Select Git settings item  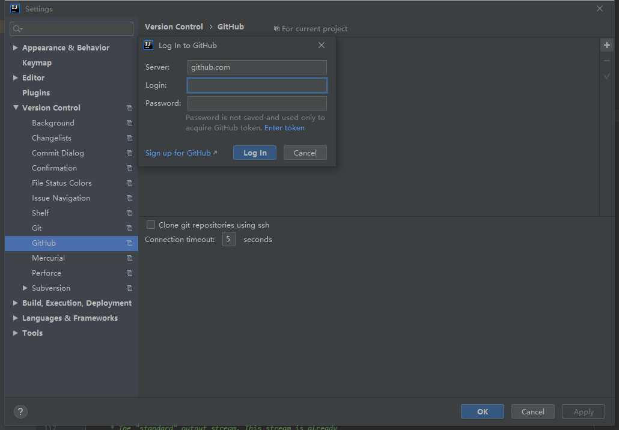tap(37, 228)
